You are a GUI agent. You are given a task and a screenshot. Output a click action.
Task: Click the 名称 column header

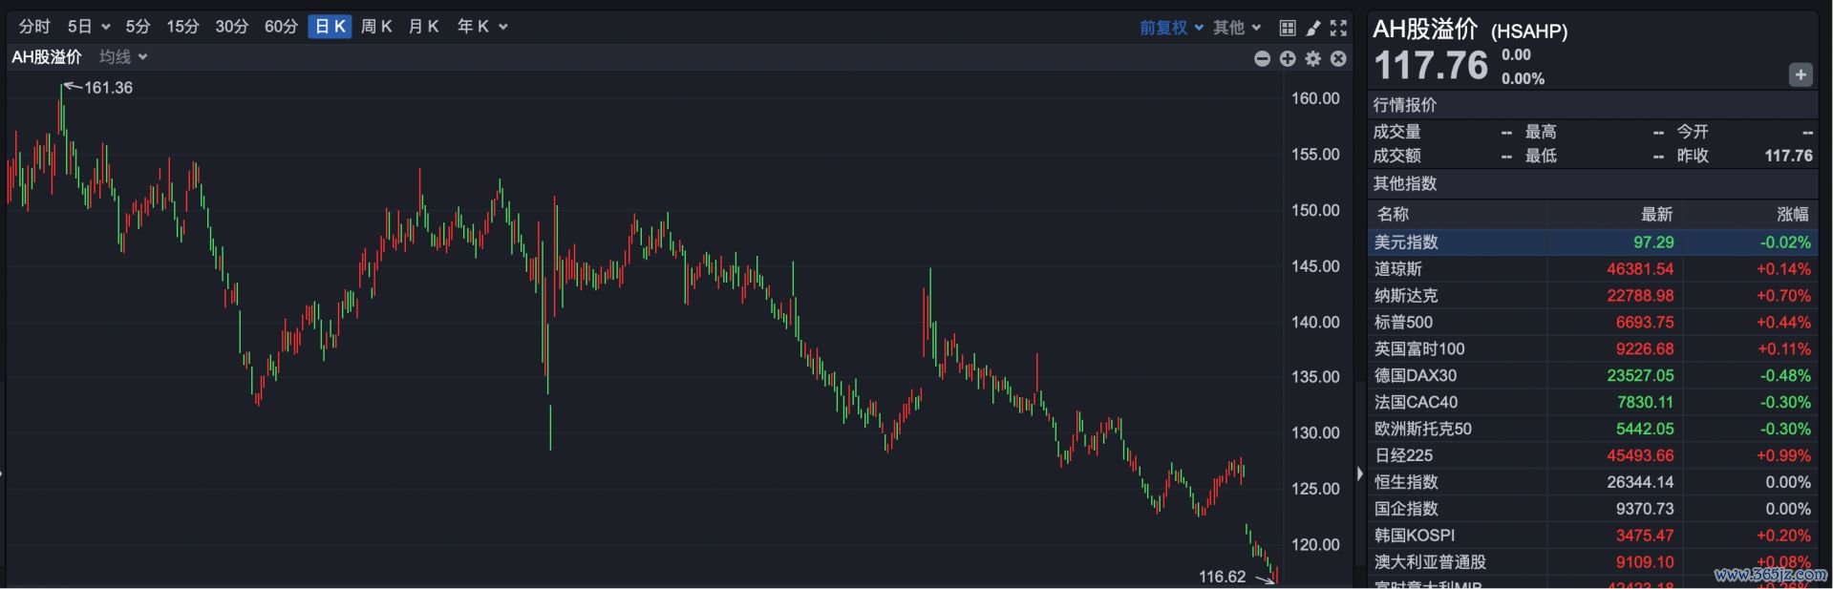coord(1393,215)
